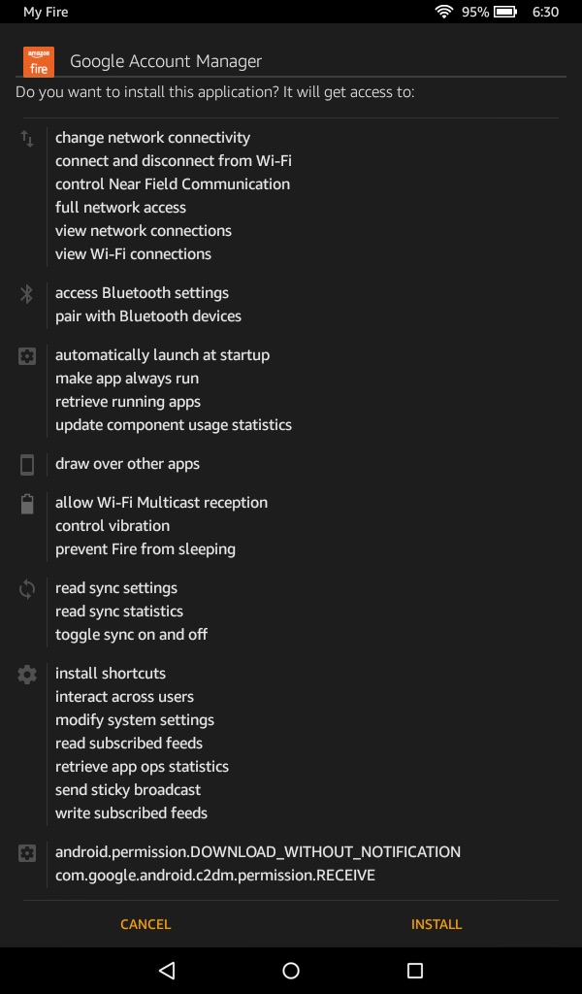The height and width of the screenshot is (994, 582).
Task: Tap the gear icon beside DOWNLOAD_WITHOUT_NOTIFICATION permission
Action: click(26, 852)
